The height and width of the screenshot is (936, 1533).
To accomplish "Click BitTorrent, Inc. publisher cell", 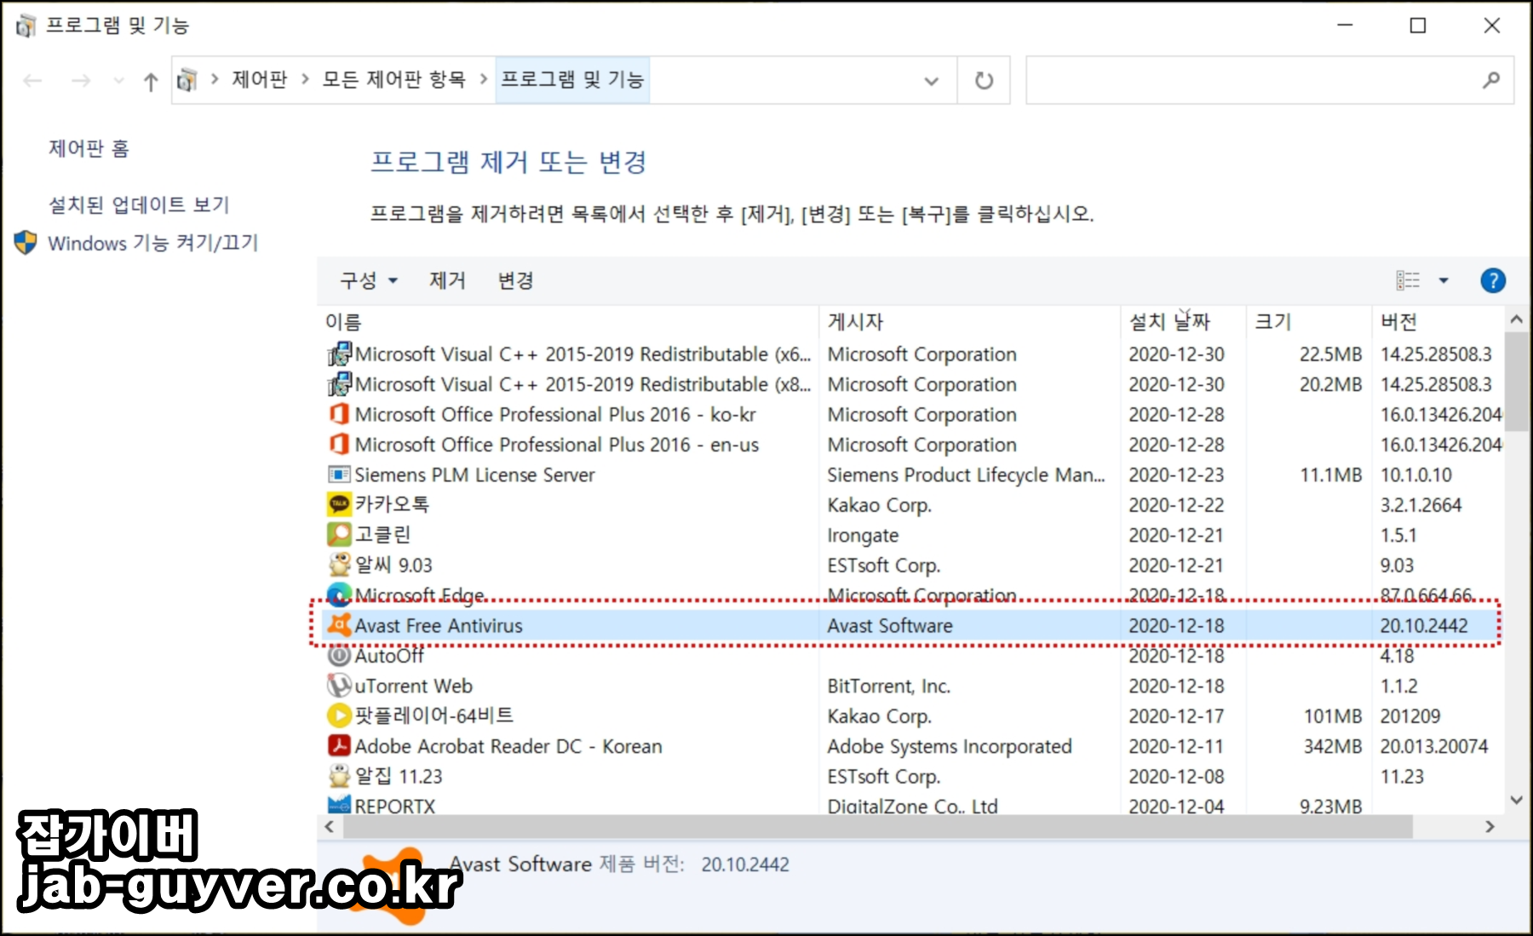I will coord(888,686).
